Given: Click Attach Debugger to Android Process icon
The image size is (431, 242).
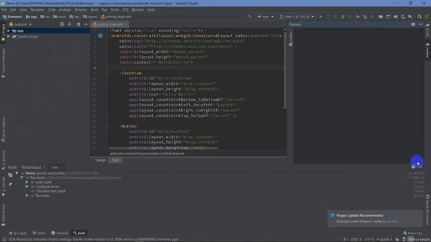Looking at the screenshot, I should (x=365, y=17).
